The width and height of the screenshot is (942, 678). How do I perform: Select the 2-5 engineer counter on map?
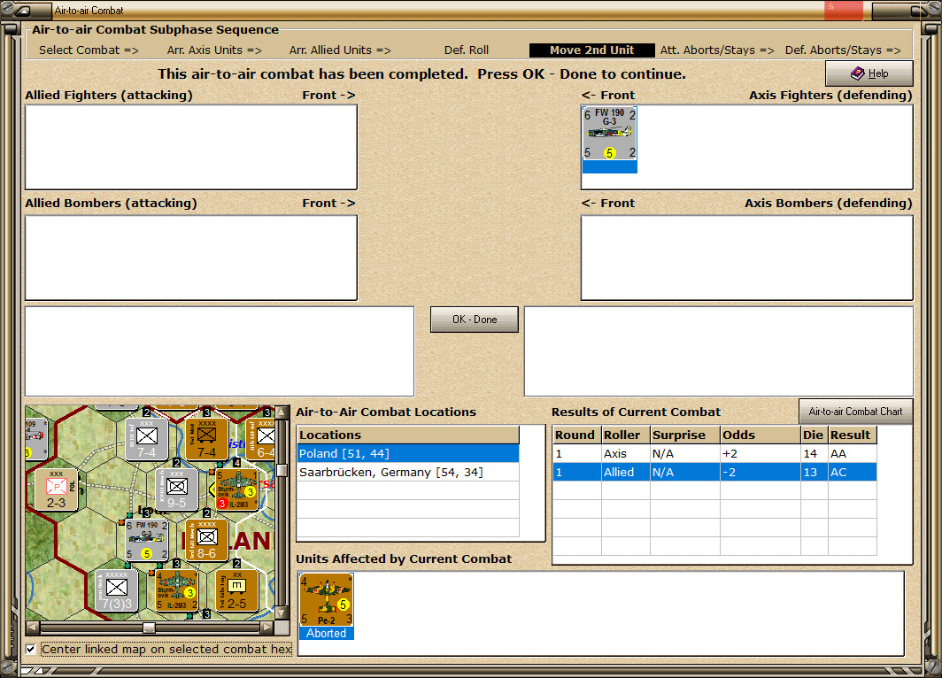tap(236, 591)
